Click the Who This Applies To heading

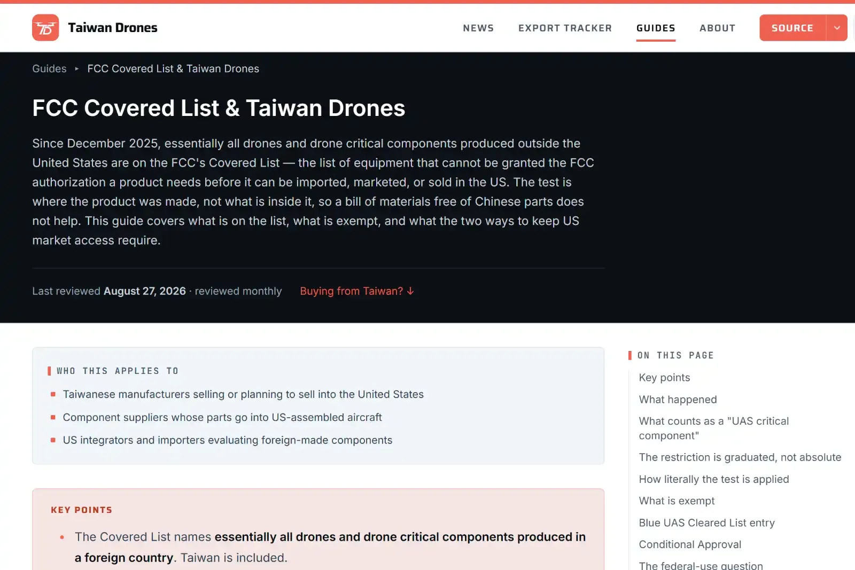pyautogui.click(x=118, y=371)
